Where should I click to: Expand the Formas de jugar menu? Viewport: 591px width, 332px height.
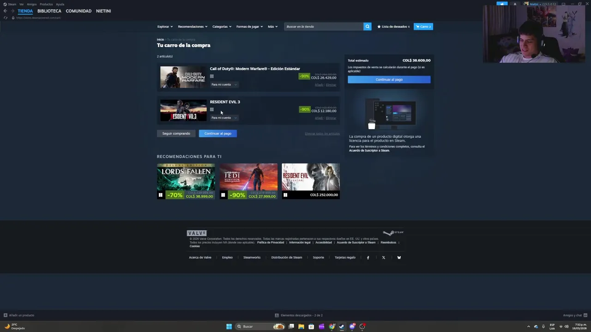[x=249, y=27]
